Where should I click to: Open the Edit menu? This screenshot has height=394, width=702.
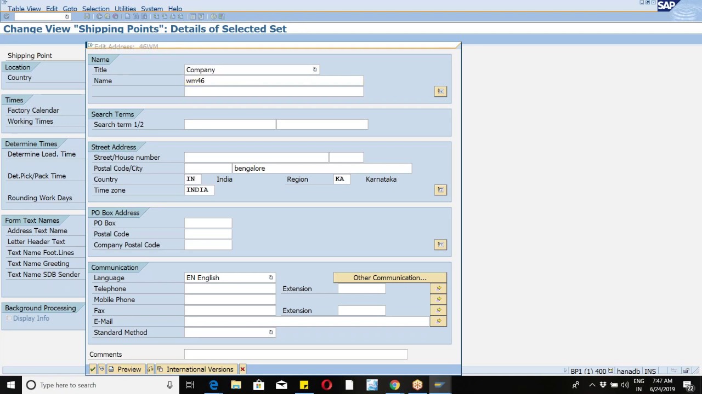coord(52,9)
